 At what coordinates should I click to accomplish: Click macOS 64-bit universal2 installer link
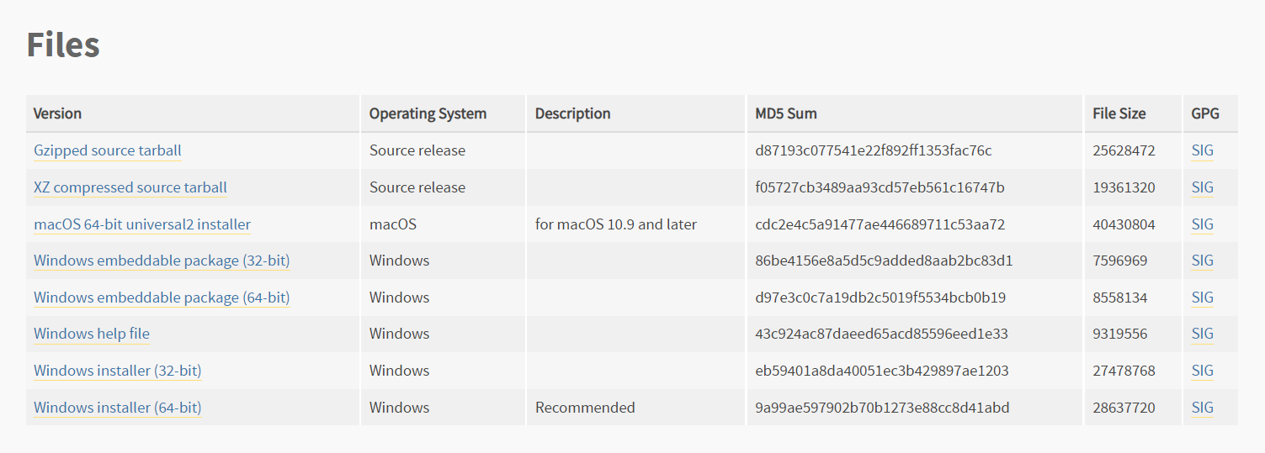[142, 224]
